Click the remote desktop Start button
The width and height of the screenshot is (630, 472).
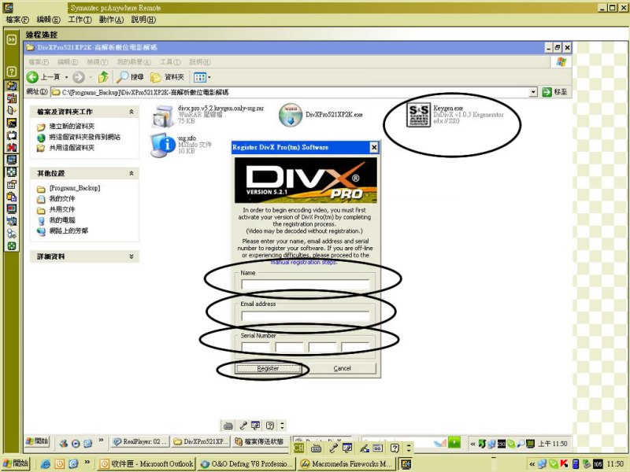pos(37,441)
